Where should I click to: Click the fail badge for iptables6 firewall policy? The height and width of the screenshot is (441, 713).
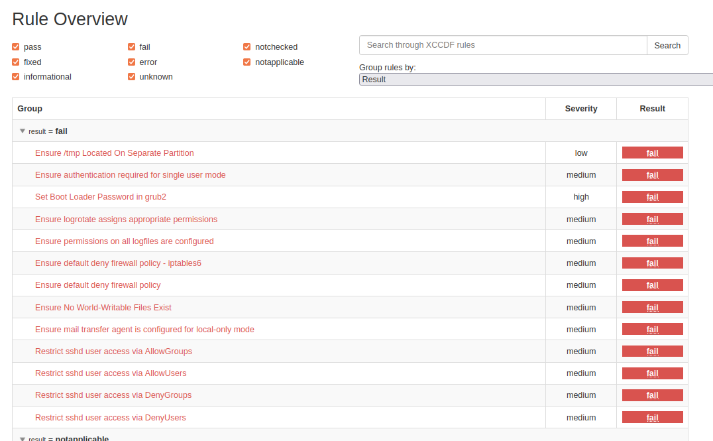pos(652,263)
